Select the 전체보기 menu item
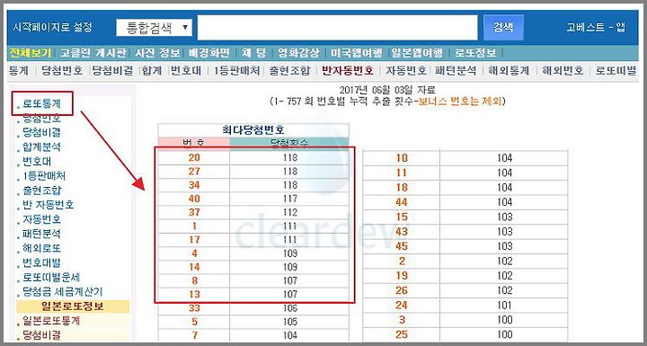Viewport: 647px width, 346px height. tap(31, 53)
